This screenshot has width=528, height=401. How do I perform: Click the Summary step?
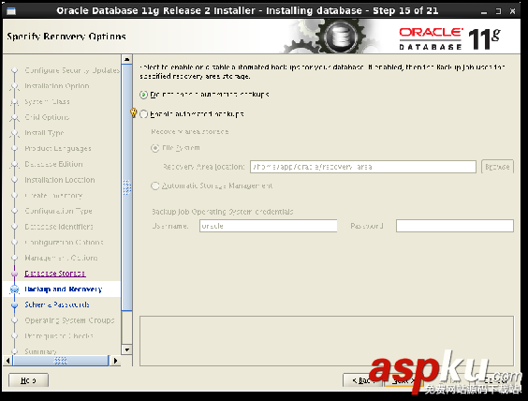(x=40, y=351)
